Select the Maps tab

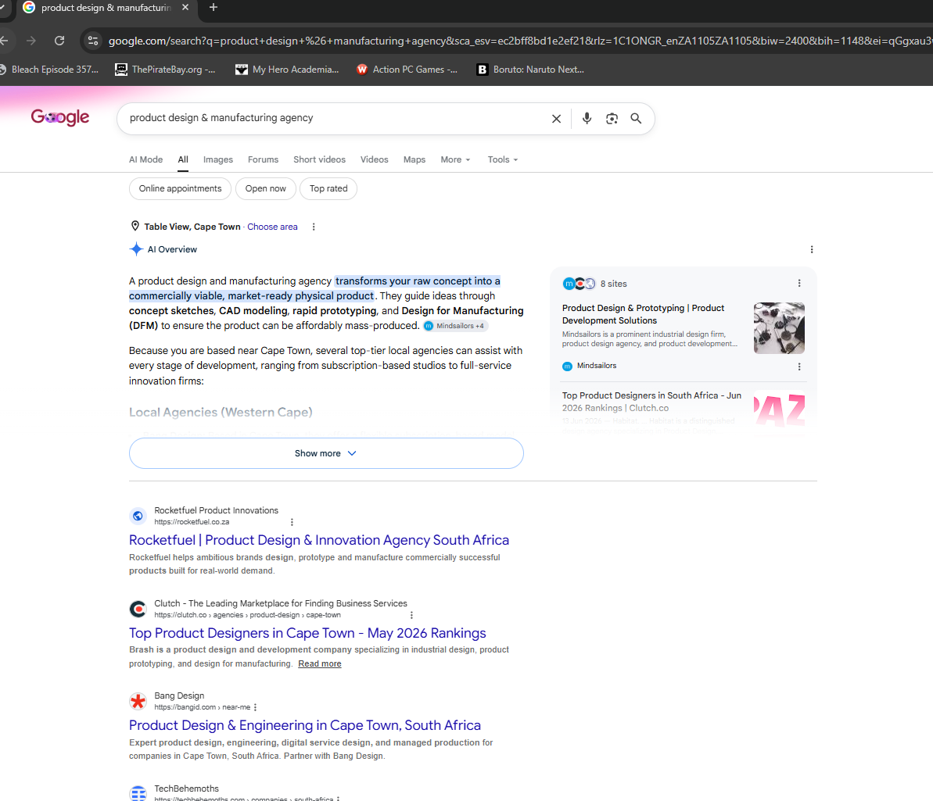pos(414,160)
